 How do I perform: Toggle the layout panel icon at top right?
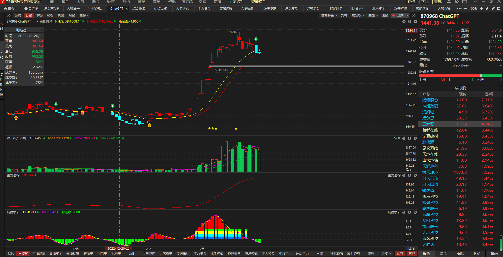(499, 8)
